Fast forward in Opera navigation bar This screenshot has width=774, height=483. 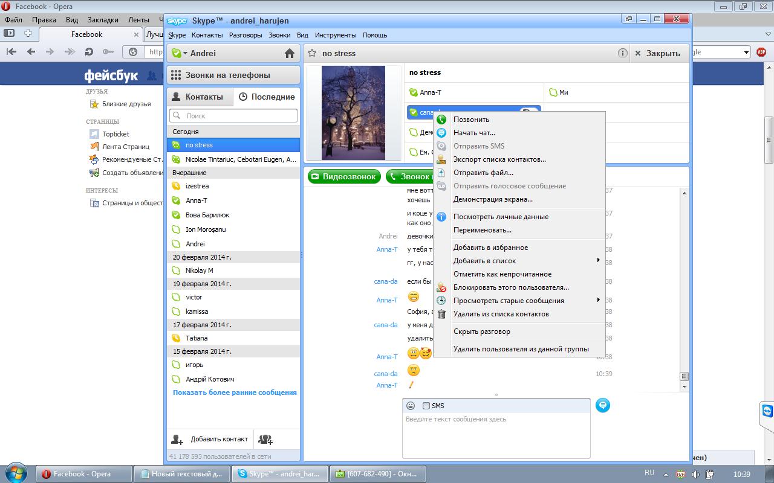coord(70,52)
